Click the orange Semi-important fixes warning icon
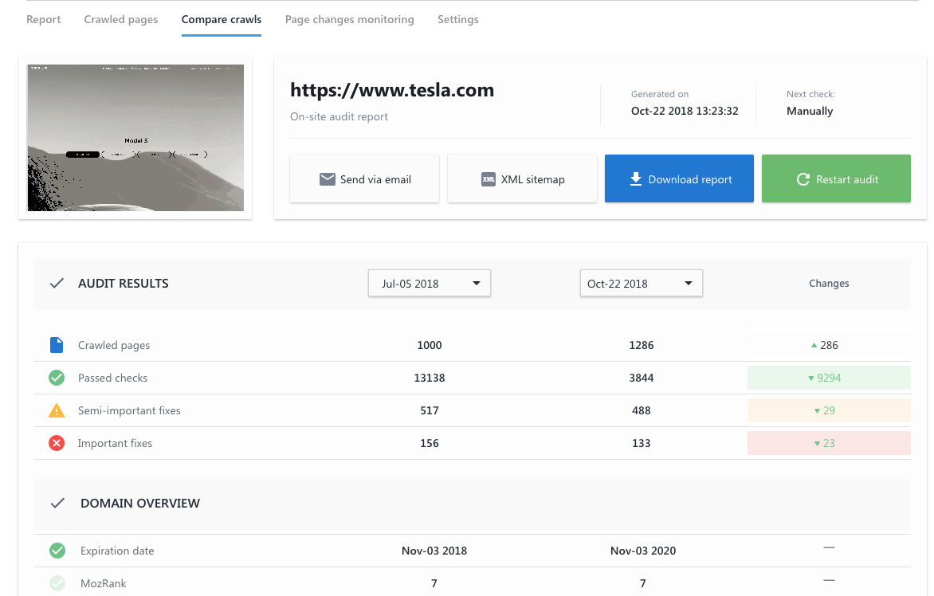 (57, 410)
